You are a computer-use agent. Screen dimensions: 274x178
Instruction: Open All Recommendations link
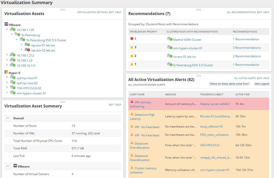pos(241,12)
